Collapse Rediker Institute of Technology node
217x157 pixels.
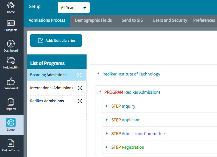click(98, 74)
